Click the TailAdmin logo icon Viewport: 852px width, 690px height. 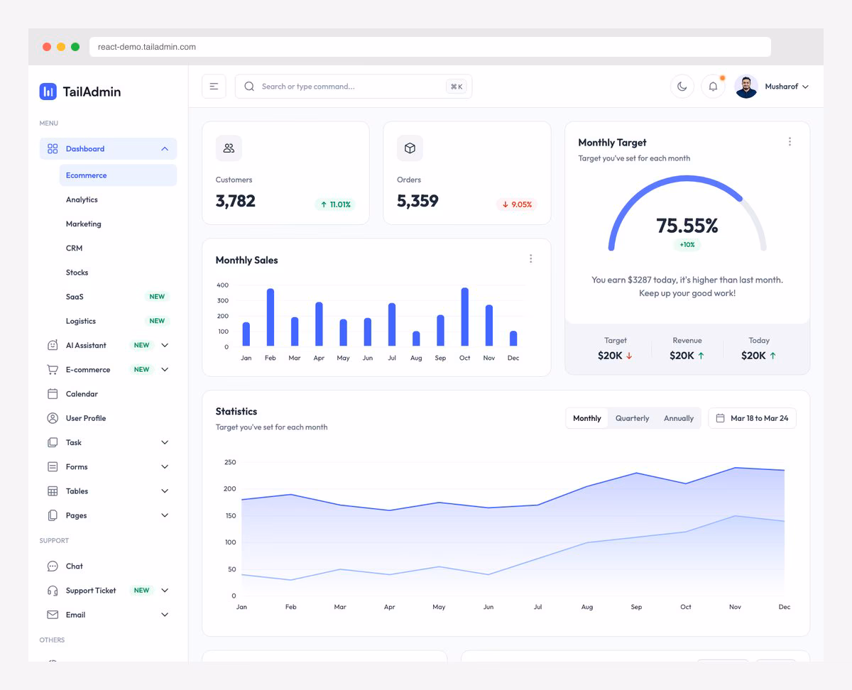click(48, 91)
